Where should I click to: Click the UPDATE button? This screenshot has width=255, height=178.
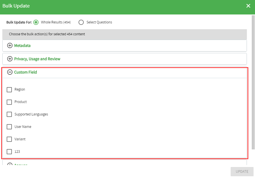point(242,172)
